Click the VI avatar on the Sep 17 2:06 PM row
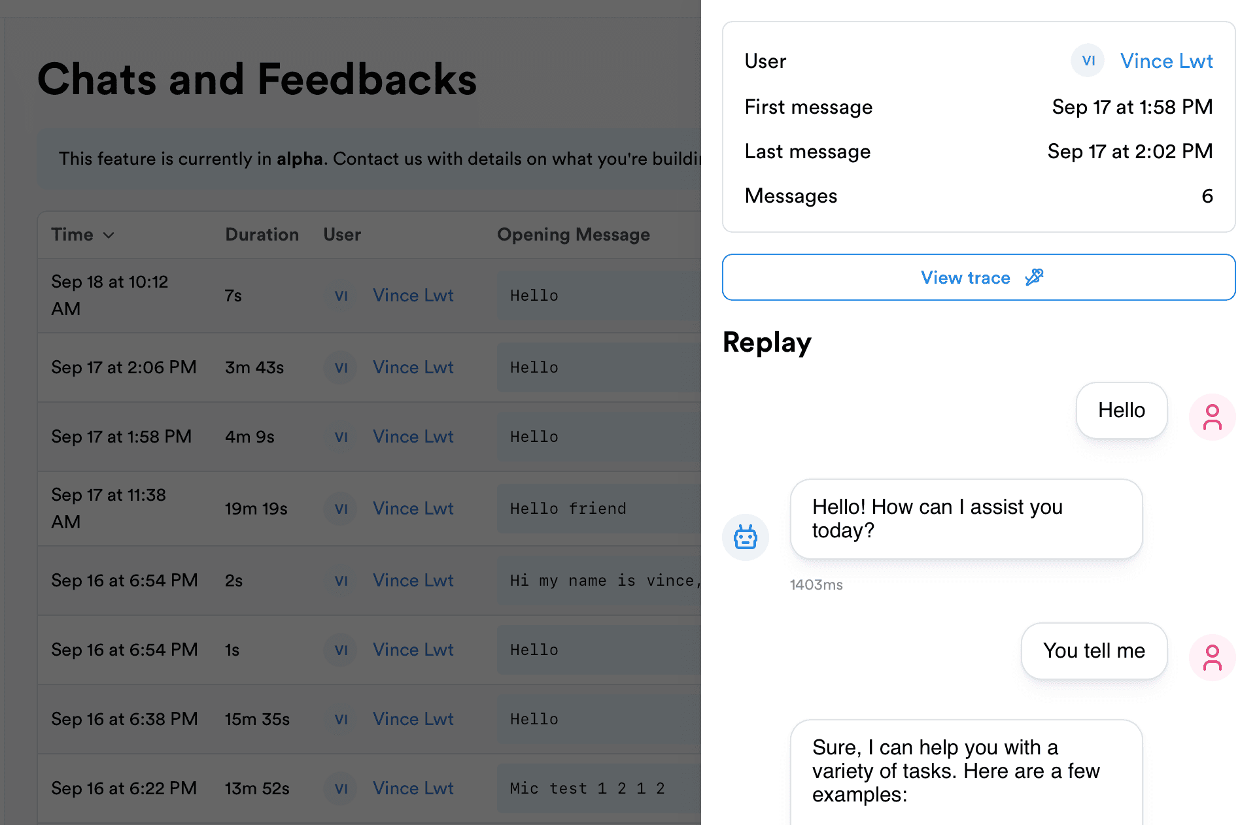The width and height of the screenshot is (1257, 825). coord(340,367)
